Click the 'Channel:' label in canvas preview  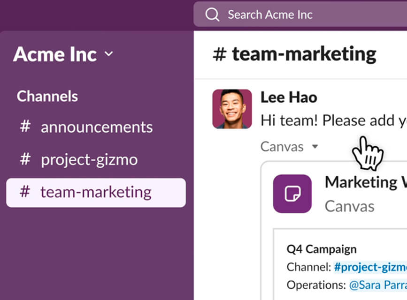[x=308, y=267]
